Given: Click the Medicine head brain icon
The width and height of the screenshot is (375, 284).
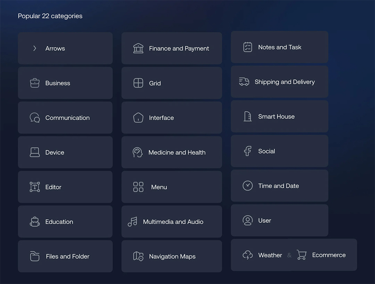Looking at the screenshot, I should (x=138, y=152).
